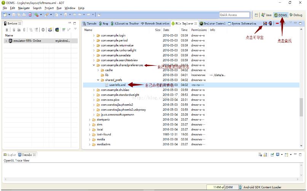
Task: Click the Permissions column header
Action: [199, 30]
